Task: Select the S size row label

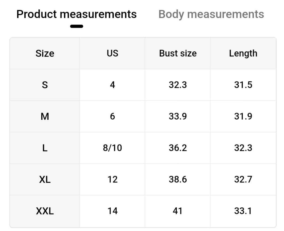Action: pos(45,85)
